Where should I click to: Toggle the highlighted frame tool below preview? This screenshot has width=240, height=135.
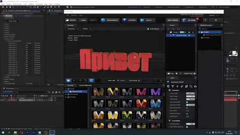91,81
